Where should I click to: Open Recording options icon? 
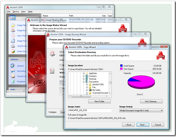(x=13, y=71)
